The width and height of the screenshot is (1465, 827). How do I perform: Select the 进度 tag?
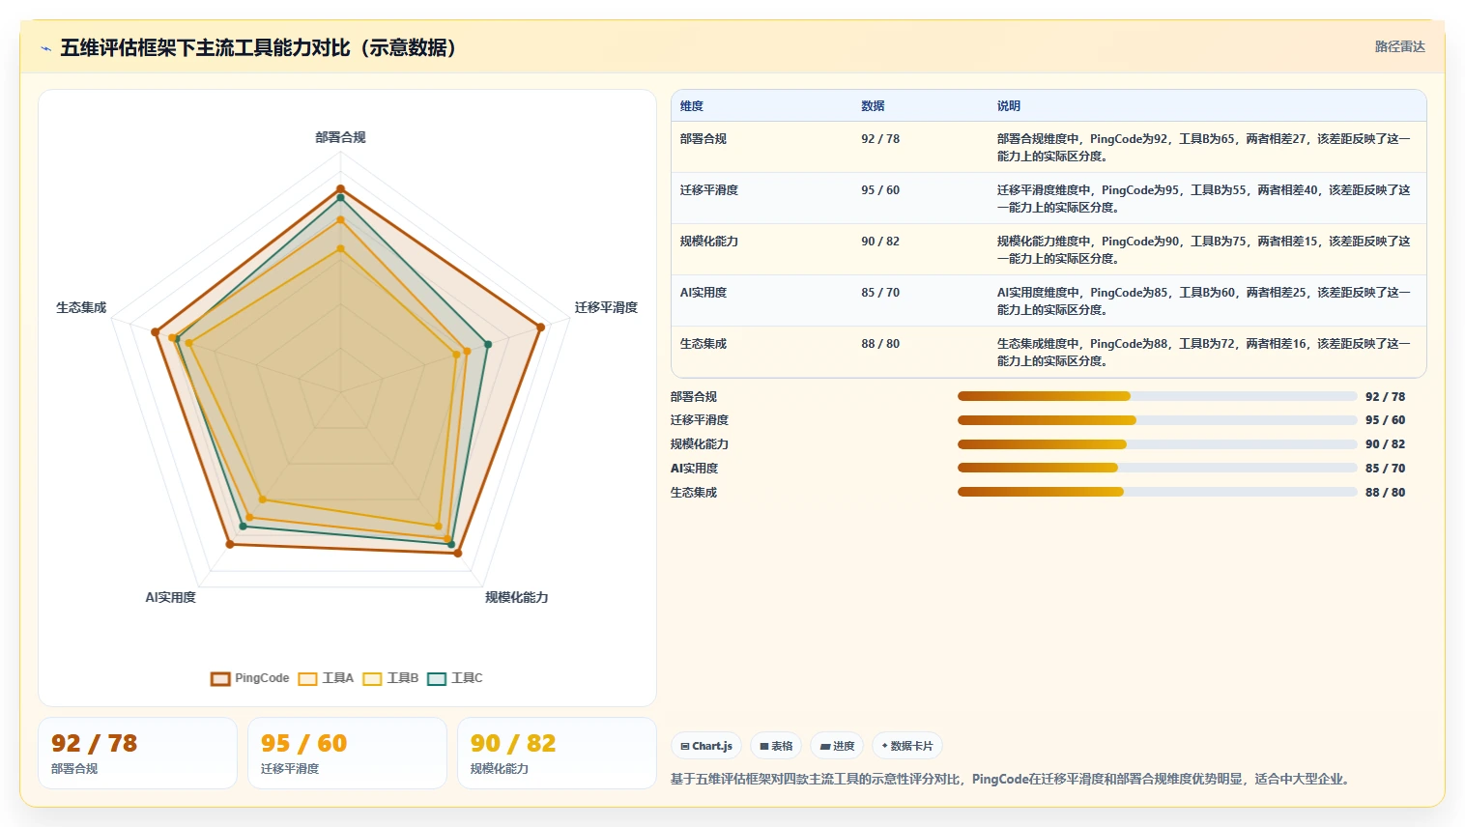[838, 746]
